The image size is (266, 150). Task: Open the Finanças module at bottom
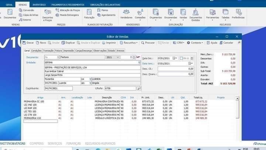coord(74,144)
